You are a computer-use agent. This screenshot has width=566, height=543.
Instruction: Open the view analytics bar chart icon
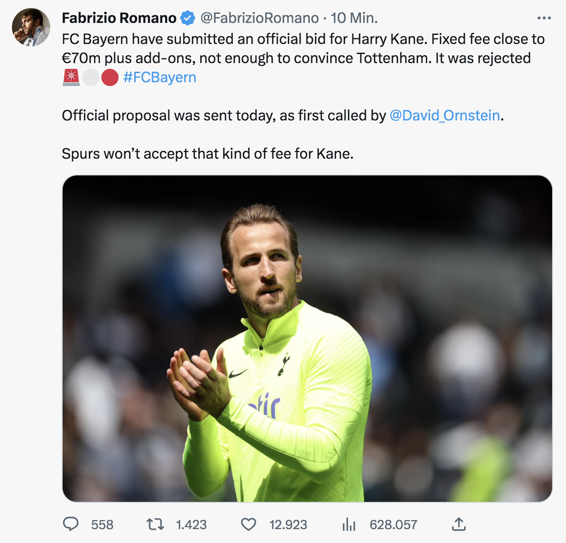tap(349, 525)
